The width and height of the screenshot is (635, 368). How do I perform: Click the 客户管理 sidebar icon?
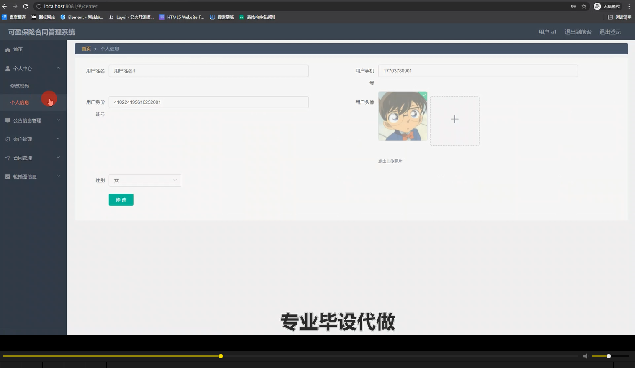pyautogui.click(x=7, y=139)
